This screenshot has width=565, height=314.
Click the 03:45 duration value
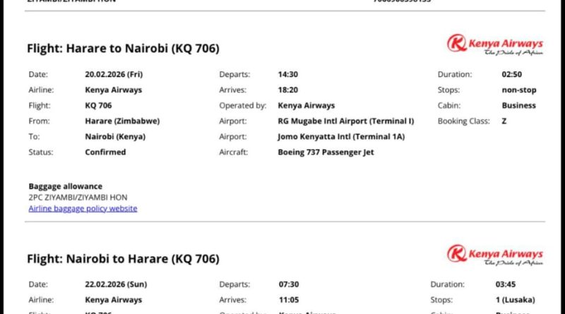click(512, 284)
